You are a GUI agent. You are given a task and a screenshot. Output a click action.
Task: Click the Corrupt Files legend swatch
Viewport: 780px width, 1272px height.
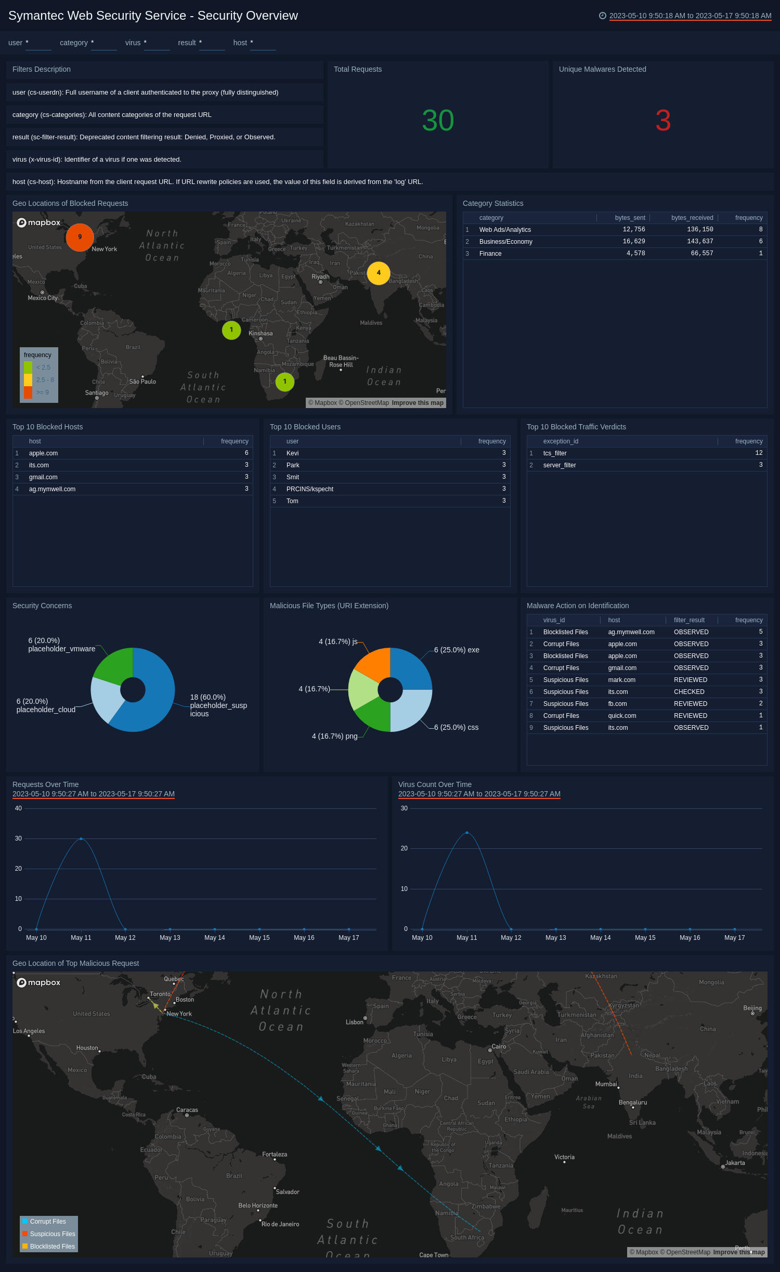coord(25,1221)
